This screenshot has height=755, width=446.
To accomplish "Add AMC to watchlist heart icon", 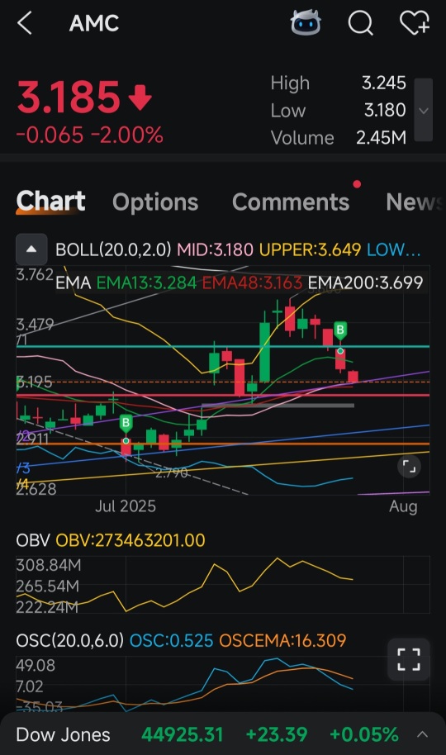I will coord(415,22).
